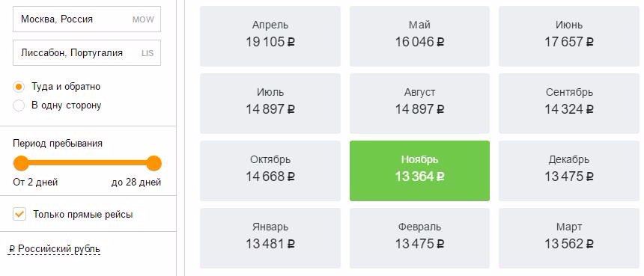Select the highlighted green Ноябрь tile
Viewport: 644px width, 276px height.
[419, 171]
